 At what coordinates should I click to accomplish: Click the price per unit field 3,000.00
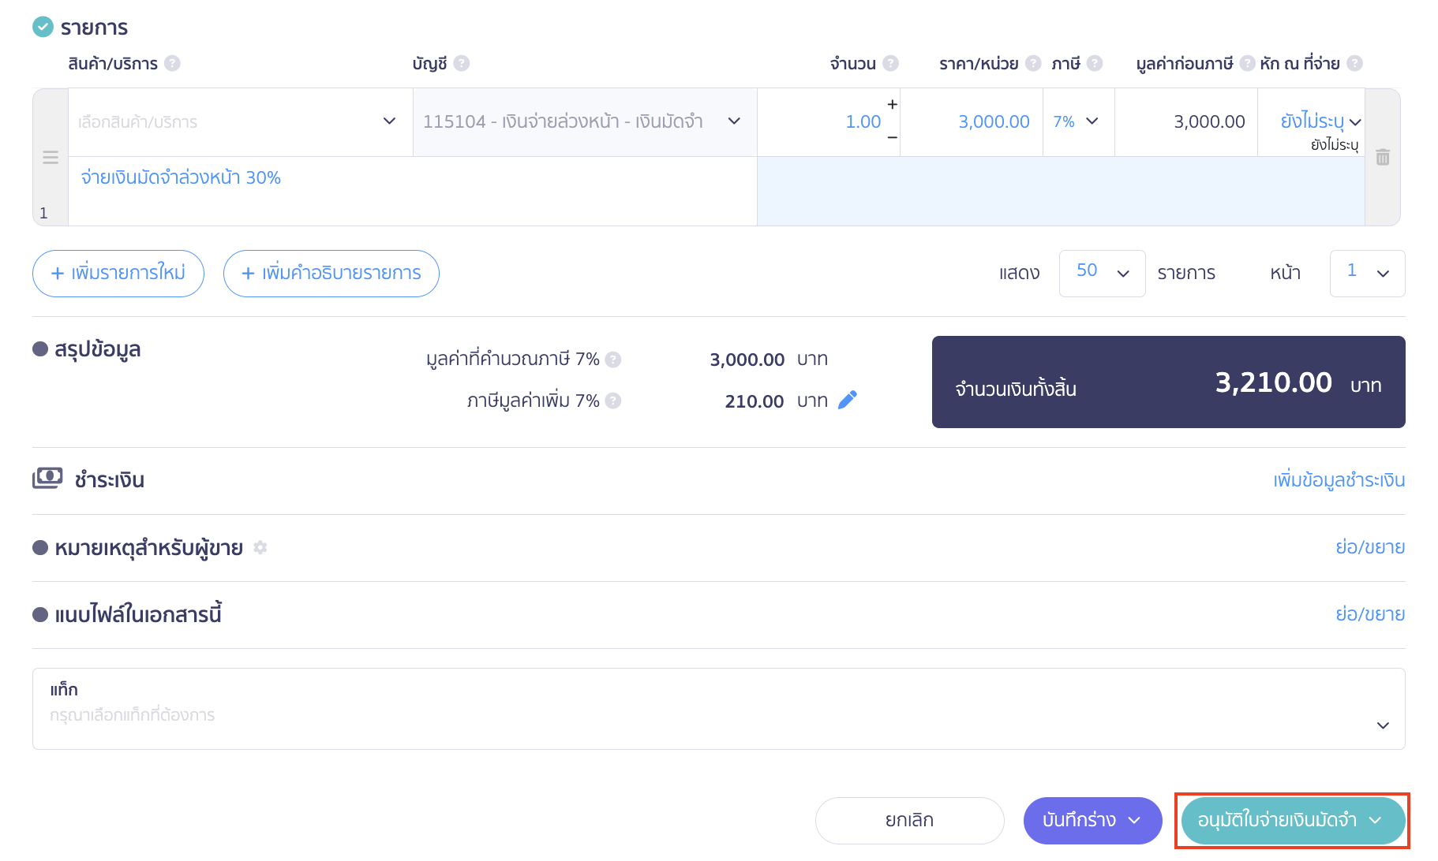tap(972, 121)
